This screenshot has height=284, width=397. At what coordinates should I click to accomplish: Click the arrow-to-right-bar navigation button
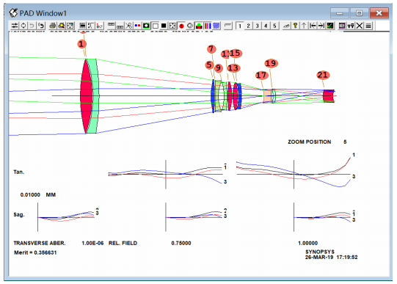pyautogui.click(x=321, y=26)
